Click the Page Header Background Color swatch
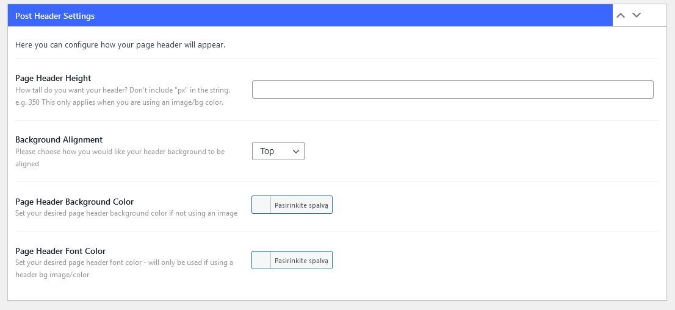This screenshot has width=675, height=310. point(261,205)
